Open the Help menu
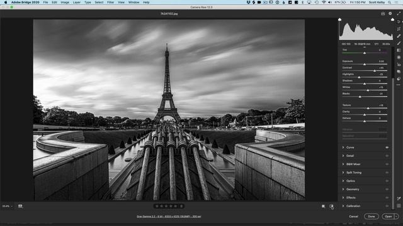 click(x=146, y=3)
